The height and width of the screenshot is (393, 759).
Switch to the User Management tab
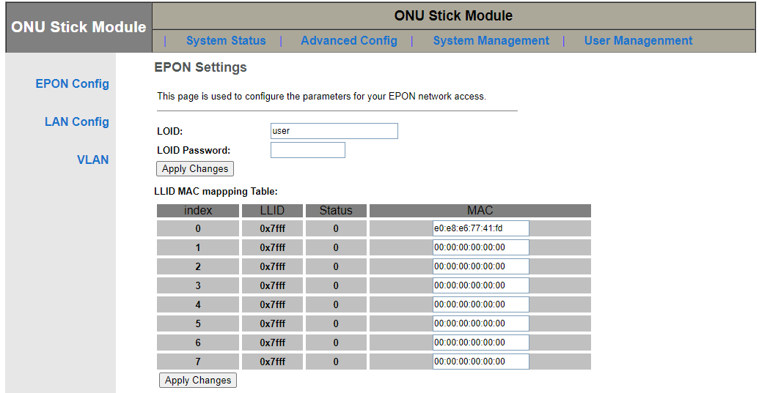tap(638, 41)
